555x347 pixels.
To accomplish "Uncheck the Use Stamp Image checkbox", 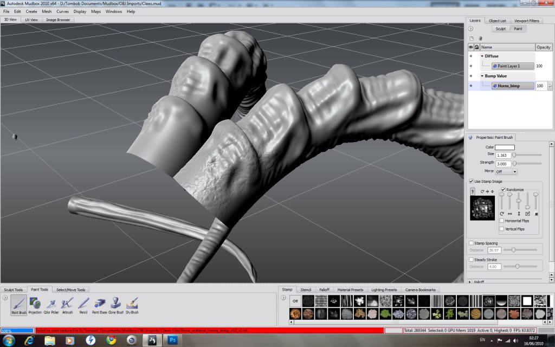I will coord(471,181).
